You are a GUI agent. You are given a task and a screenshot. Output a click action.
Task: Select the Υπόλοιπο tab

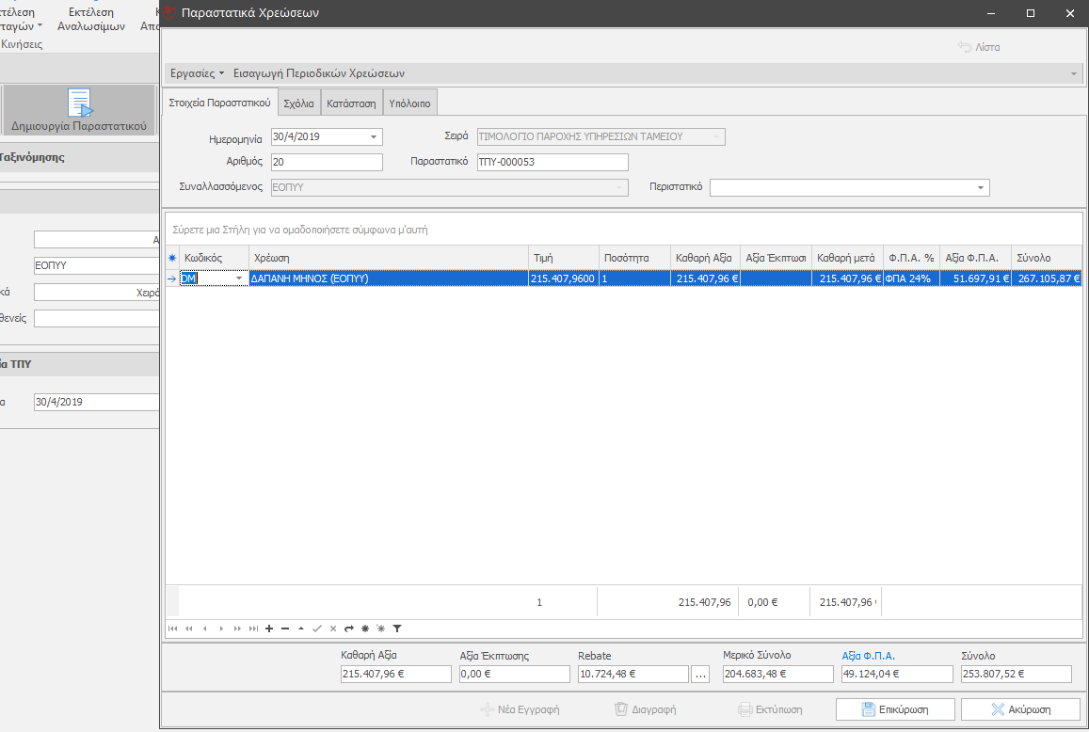coord(409,103)
